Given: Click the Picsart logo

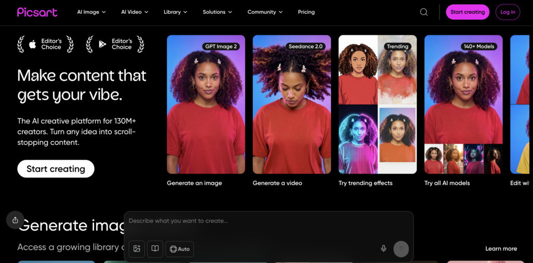Looking at the screenshot, I should point(37,12).
